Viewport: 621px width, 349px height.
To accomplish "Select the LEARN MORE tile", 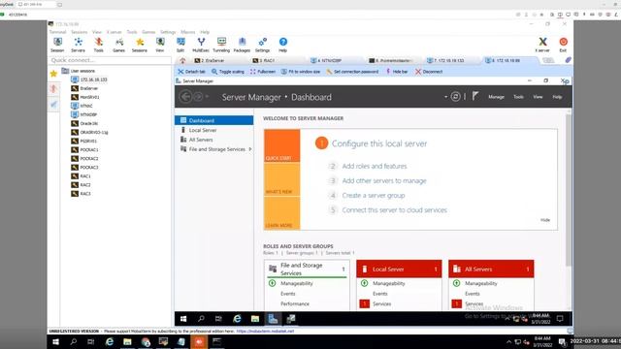I will point(282,213).
